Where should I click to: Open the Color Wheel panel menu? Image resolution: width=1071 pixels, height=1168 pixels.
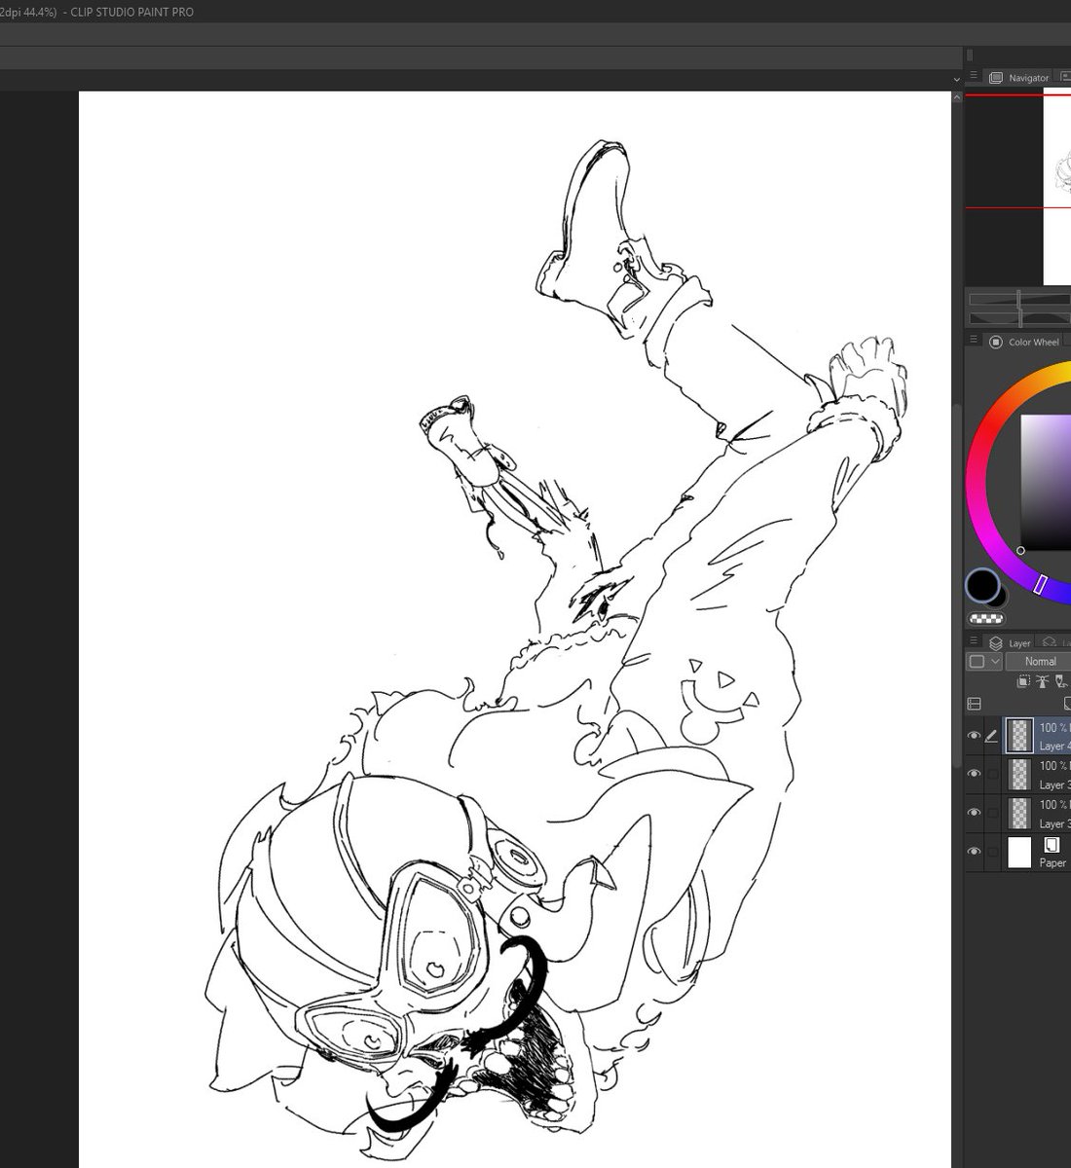973,341
